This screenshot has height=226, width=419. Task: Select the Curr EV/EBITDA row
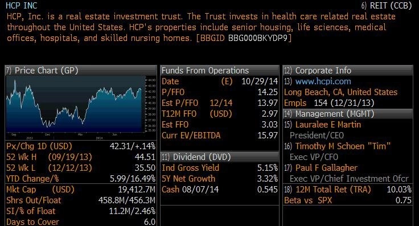pyautogui.click(x=220, y=135)
